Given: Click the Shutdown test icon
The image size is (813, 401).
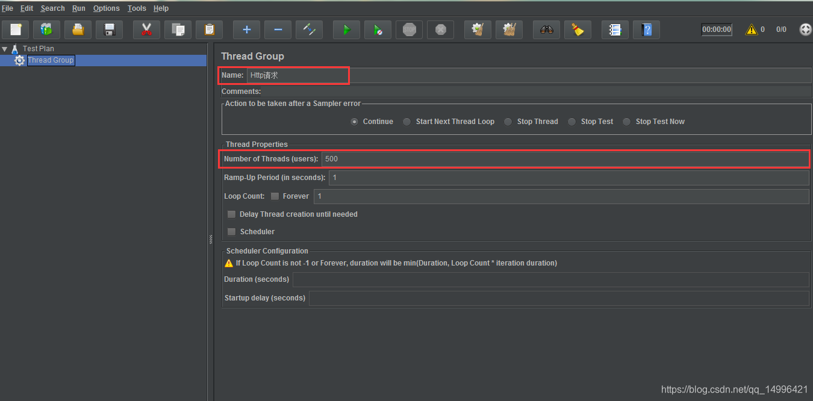Looking at the screenshot, I should [440, 30].
